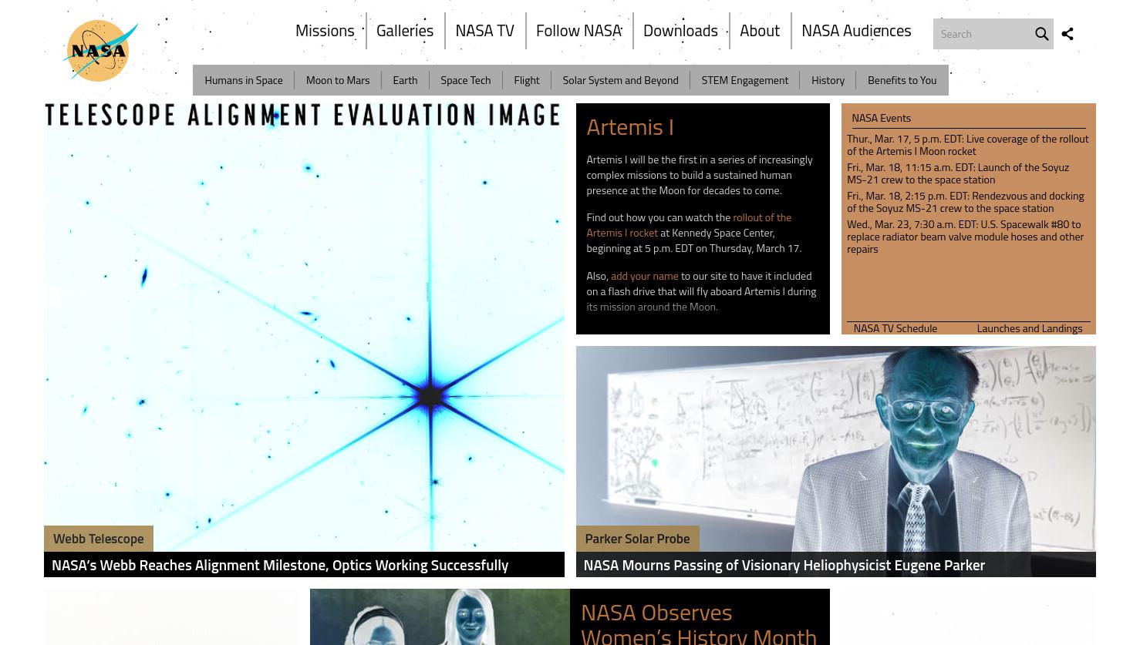
Task: Open the share icon
Action: coord(1067,34)
